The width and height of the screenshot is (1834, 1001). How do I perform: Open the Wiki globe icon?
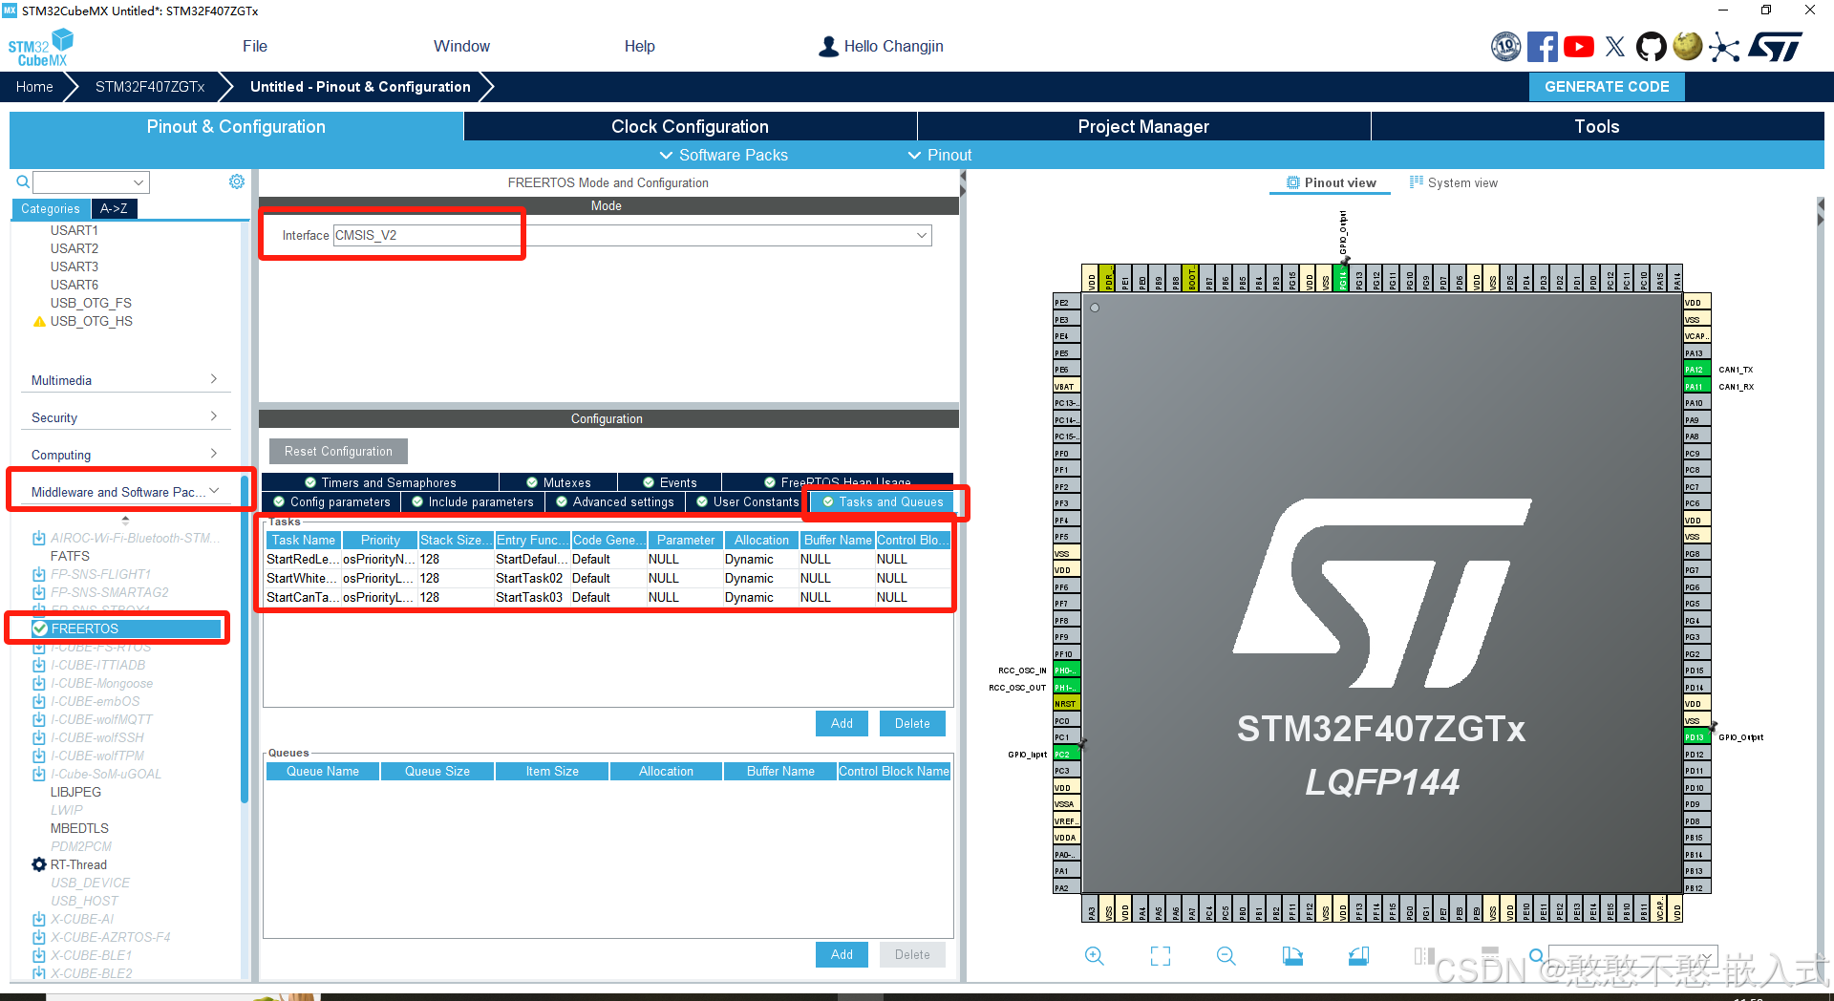pyautogui.click(x=1687, y=46)
